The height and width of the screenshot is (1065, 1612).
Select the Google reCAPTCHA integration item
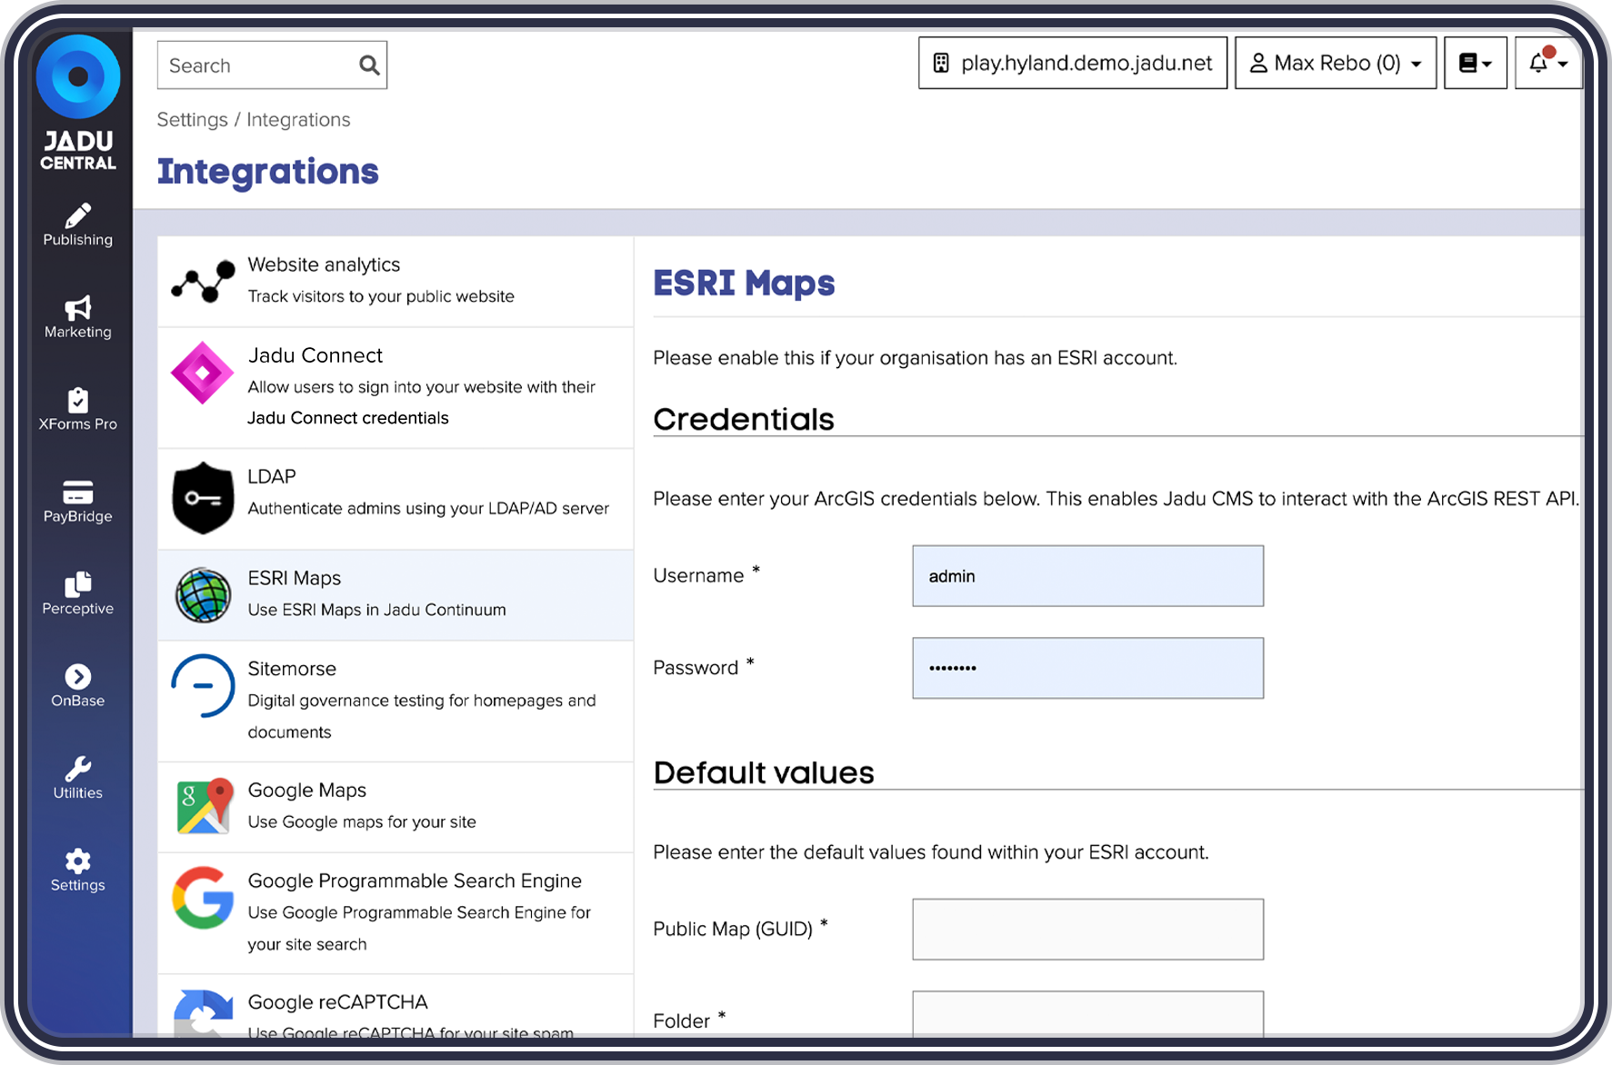click(x=395, y=1007)
